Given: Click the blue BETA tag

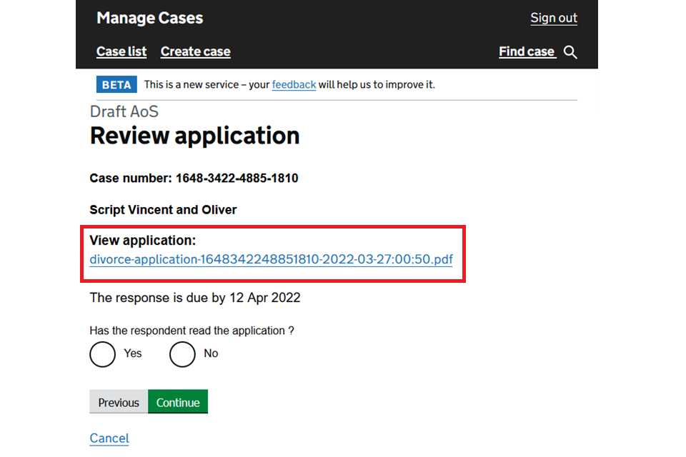Looking at the screenshot, I should pyautogui.click(x=116, y=85).
